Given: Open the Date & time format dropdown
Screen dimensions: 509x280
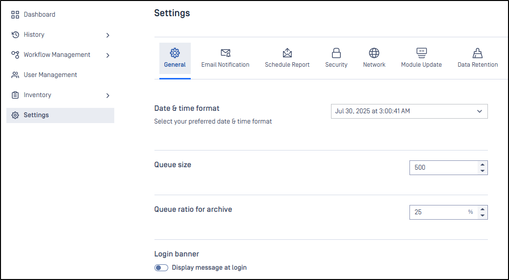Looking at the screenshot, I should 409,111.
